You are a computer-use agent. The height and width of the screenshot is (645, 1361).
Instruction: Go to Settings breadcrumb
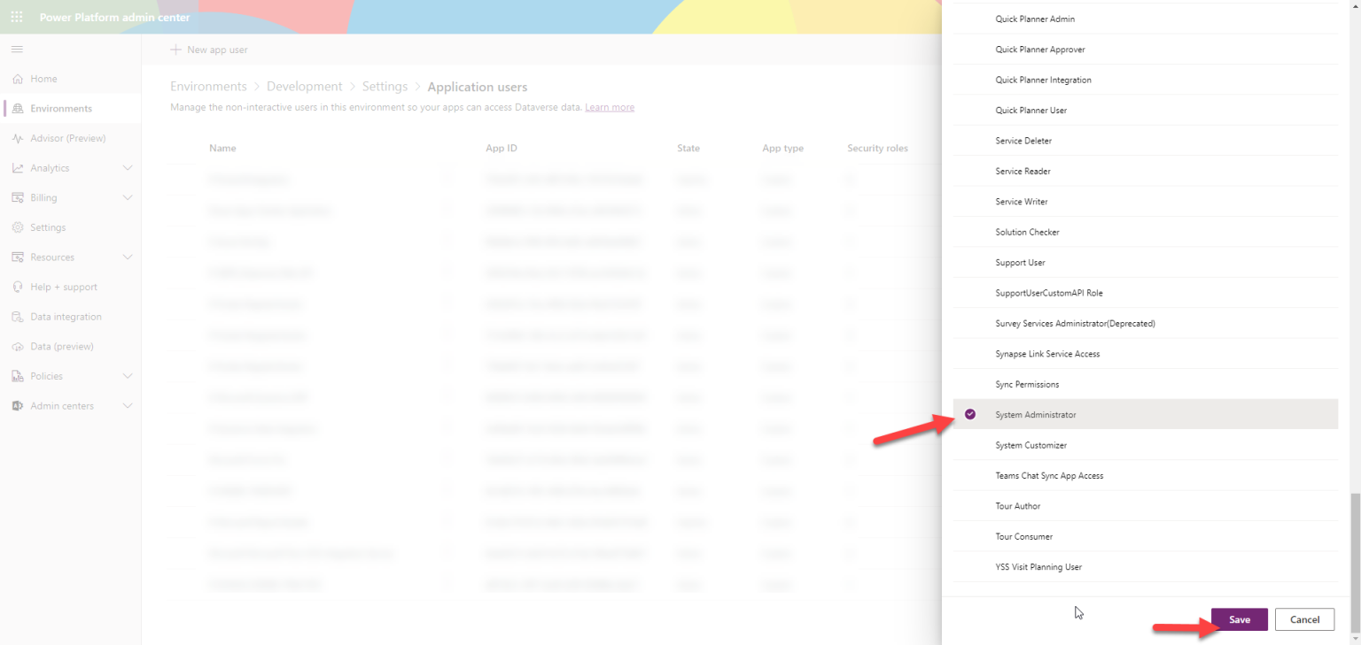(x=385, y=87)
